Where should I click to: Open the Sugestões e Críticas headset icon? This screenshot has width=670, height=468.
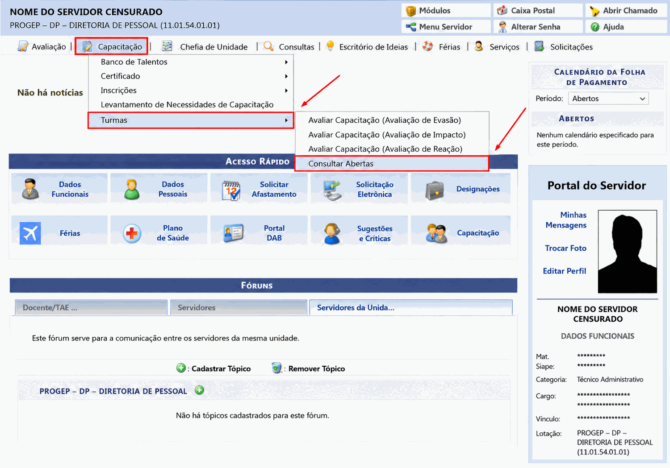point(332,234)
